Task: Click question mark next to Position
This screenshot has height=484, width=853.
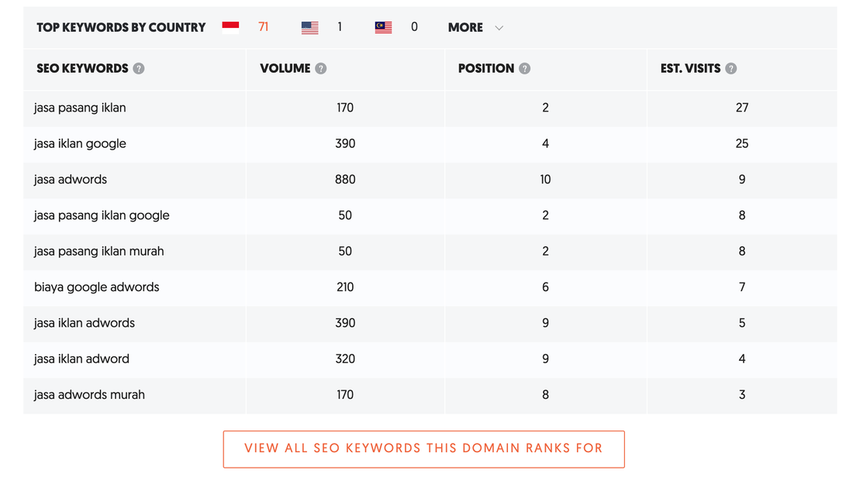Action: click(525, 68)
